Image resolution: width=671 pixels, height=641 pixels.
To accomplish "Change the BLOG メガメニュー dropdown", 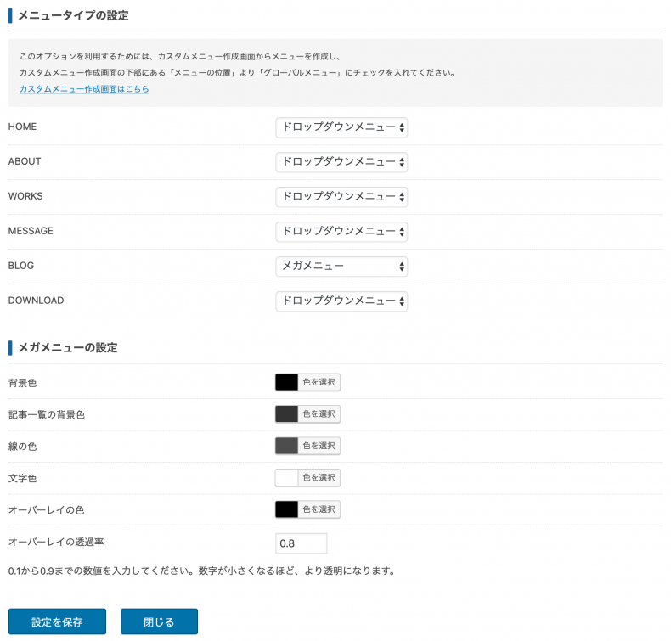I will pyautogui.click(x=341, y=267).
